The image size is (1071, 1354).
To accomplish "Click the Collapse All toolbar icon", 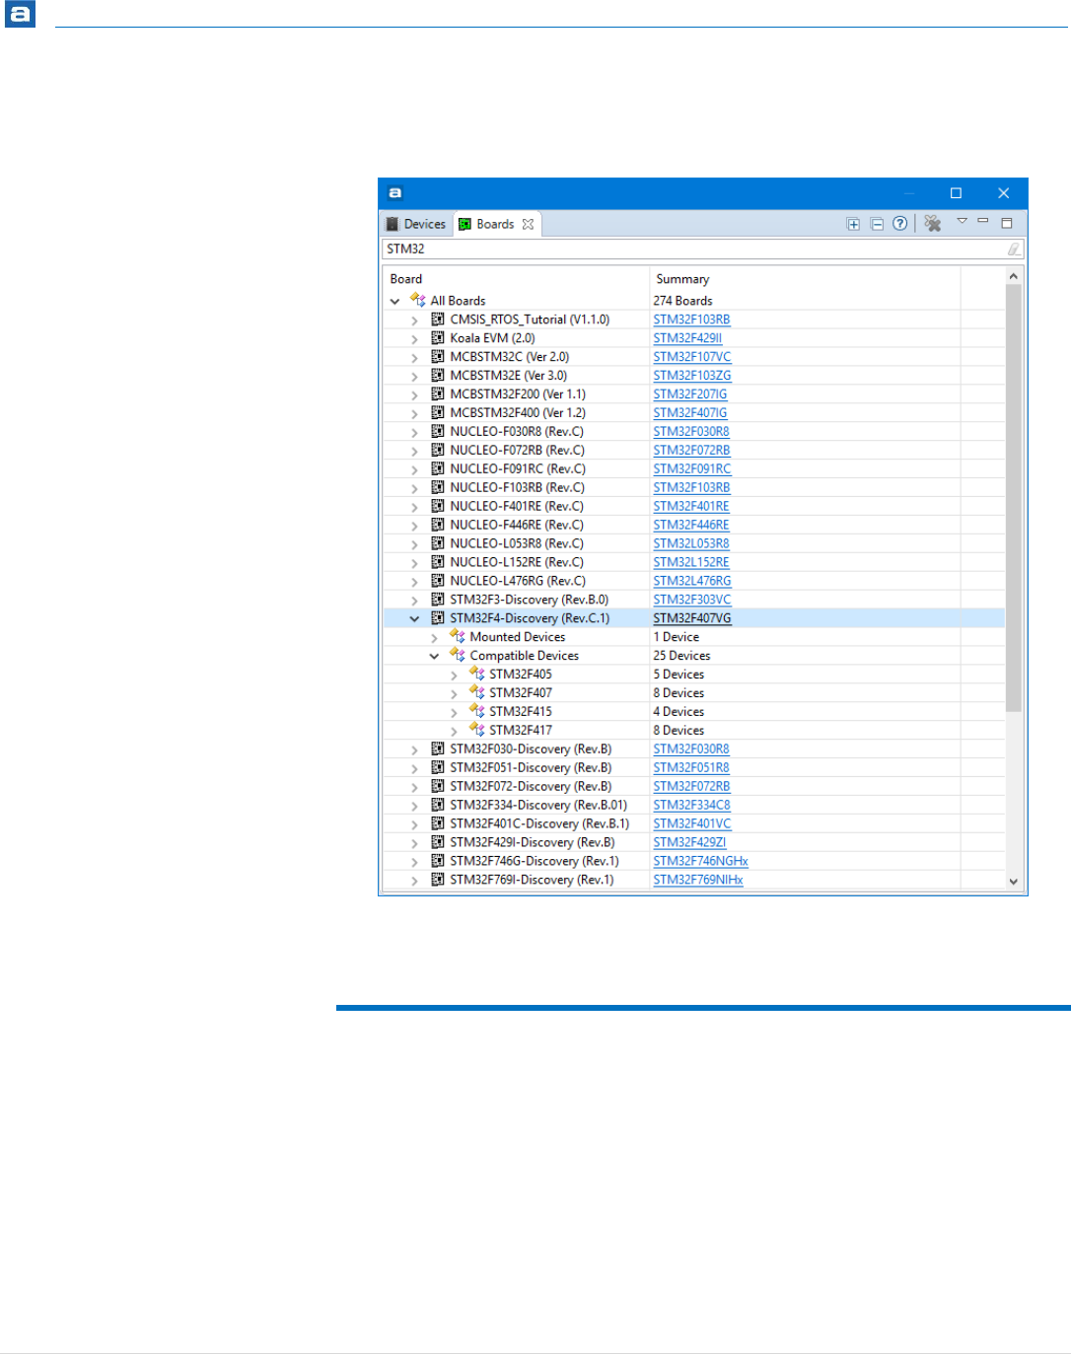I will coord(877,224).
